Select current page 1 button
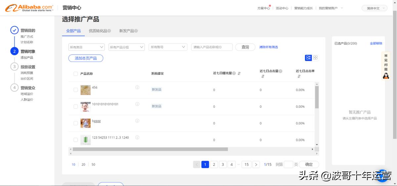 [x=205, y=164]
